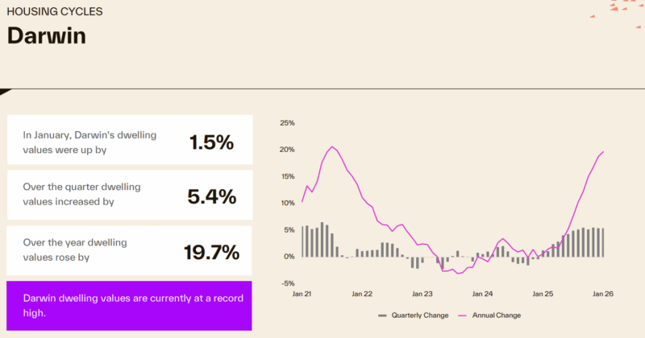The height and width of the screenshot is (338, 645).
Task: Click the pink Annual Change legend line
Action: pyautogui.click(x=463, y=315)
